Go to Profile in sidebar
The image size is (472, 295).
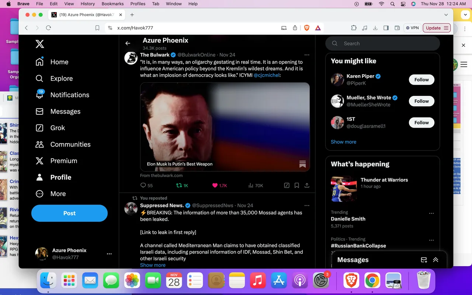click(x=53, y=177)
